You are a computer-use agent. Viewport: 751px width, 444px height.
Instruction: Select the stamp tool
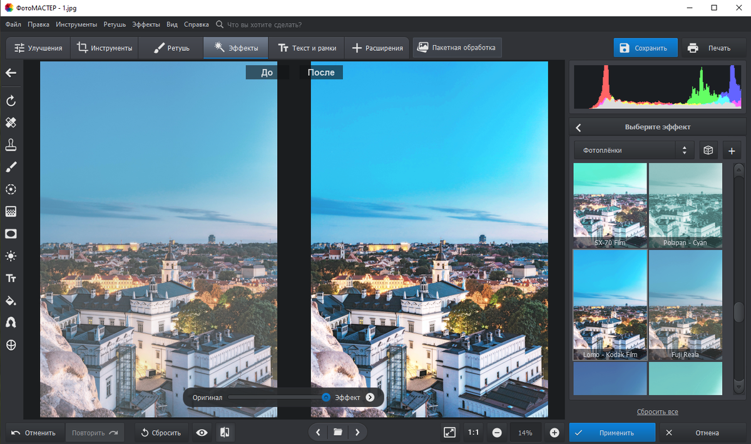pyautogui.click(x=11, y=145)
